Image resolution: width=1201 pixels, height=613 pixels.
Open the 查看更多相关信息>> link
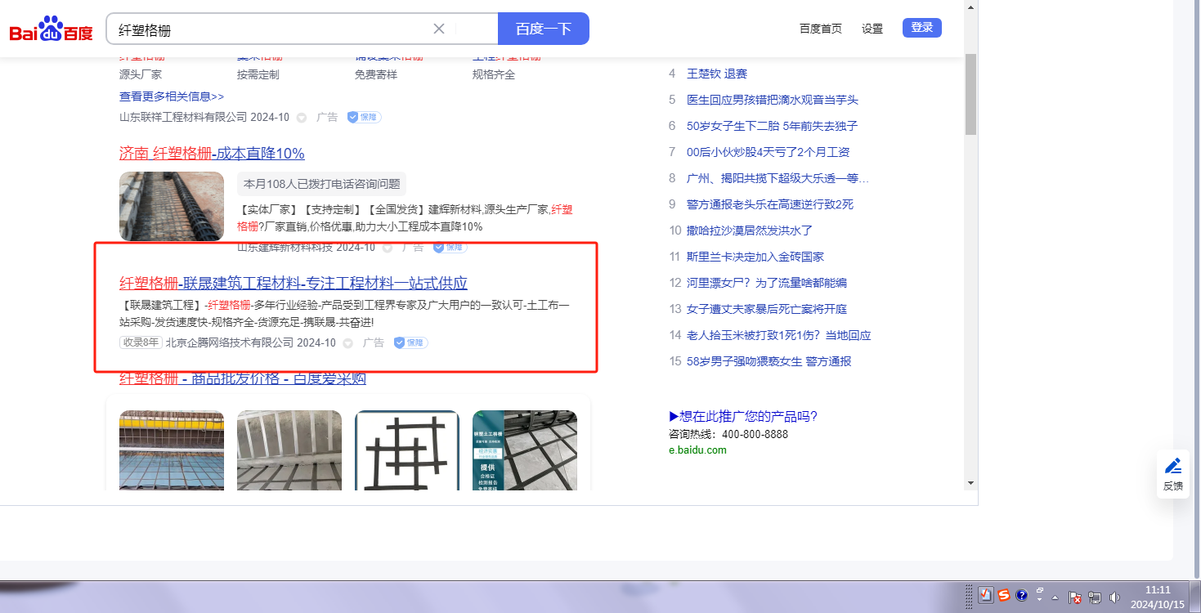coord(172,96)
